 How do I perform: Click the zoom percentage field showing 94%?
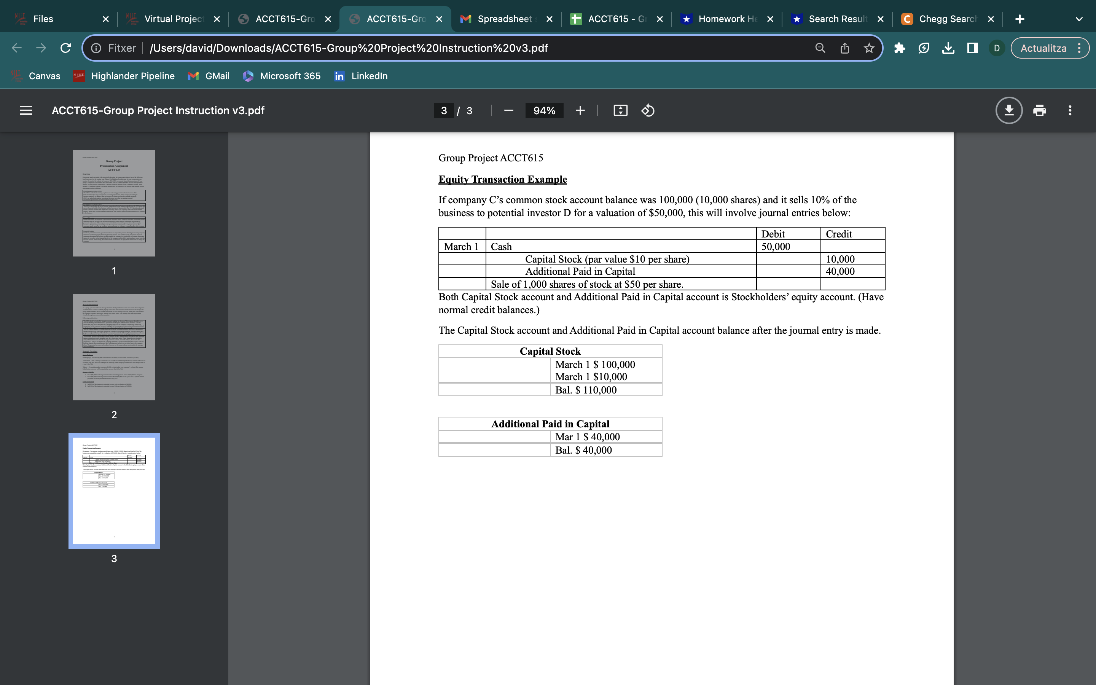tap(544, 110)
